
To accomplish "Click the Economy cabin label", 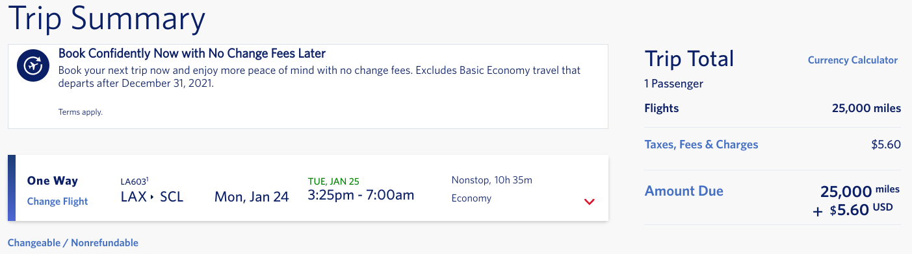I will click(x=471, y=198).
